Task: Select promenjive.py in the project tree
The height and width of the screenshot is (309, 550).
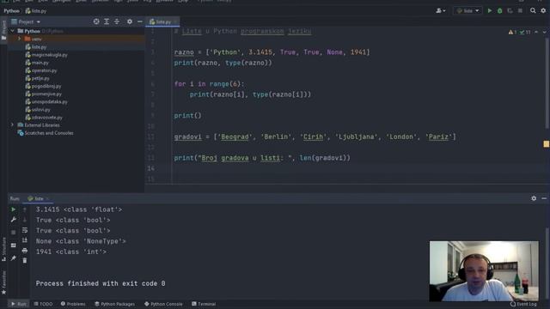Action: coord(44,94)
